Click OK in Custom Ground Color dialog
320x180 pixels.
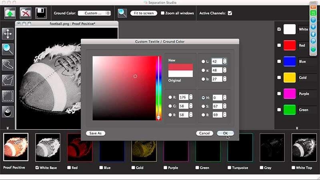[225, 133]
